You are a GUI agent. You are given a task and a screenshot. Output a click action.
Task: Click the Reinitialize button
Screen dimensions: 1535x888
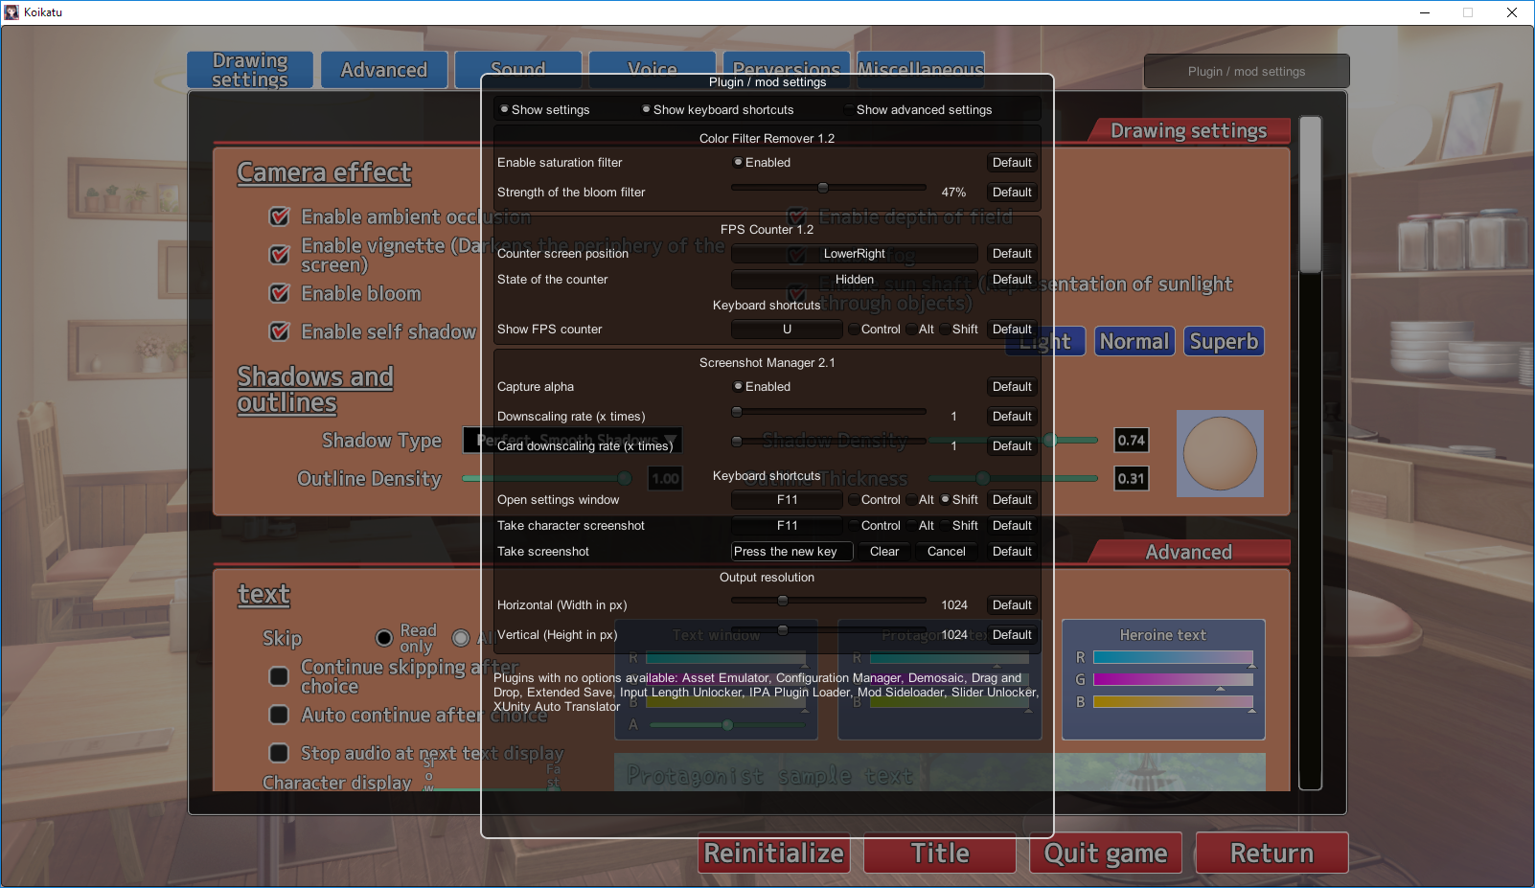pyautogui.click(x=774, y=854)
